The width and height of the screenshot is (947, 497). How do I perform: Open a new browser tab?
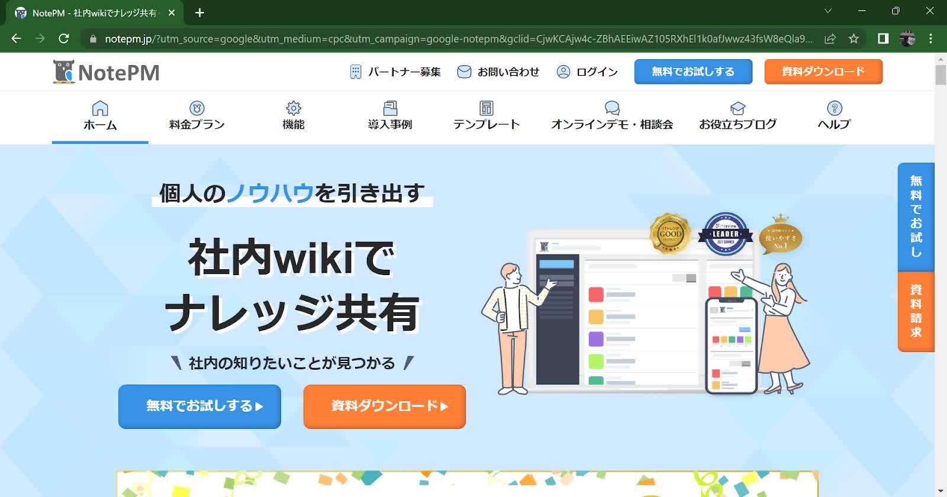(199, 12)
